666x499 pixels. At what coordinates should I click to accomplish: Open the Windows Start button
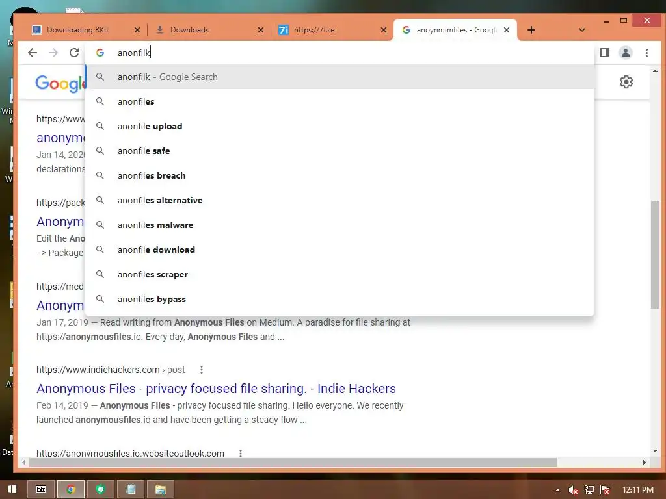[x=12, y=489]
